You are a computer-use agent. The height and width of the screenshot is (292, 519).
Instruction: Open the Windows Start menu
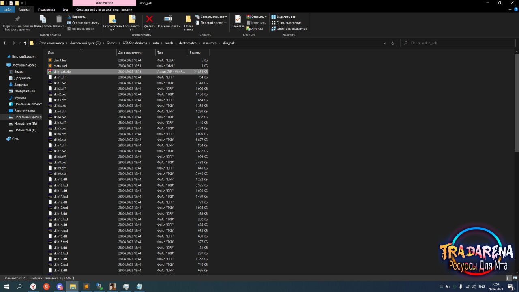[6, 287]
